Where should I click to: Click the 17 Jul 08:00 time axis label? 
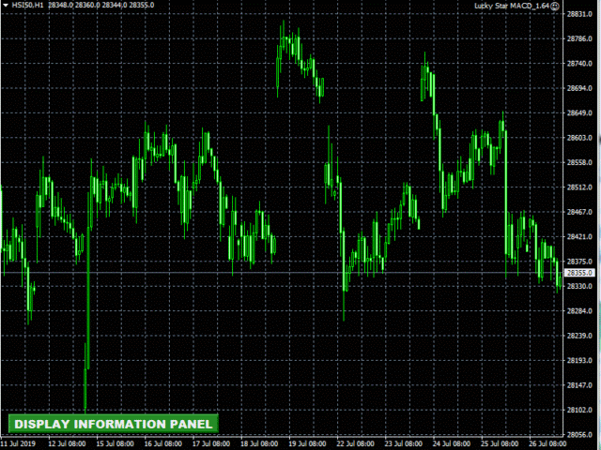(211, 443)
